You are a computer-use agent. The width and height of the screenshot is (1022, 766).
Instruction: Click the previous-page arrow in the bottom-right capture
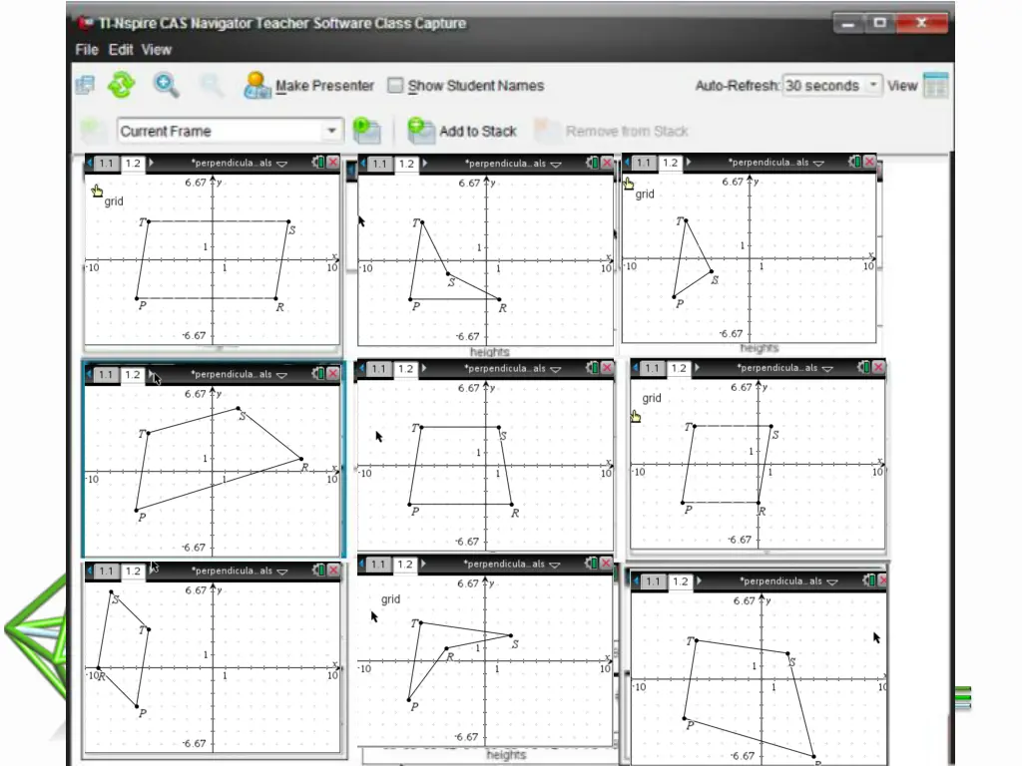(x=636, y=581)
